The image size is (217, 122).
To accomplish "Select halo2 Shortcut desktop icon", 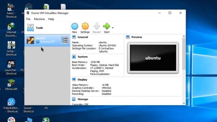I will pyautogui.click(x=11, y=11).
